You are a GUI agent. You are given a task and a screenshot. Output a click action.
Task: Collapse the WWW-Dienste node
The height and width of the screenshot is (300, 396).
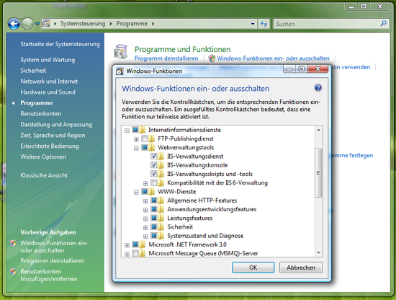coord(136,193)
